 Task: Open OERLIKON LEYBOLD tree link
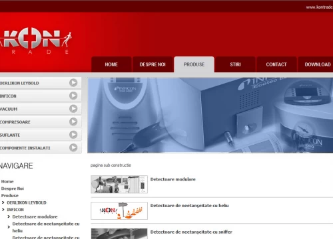[x=27, y=202]
